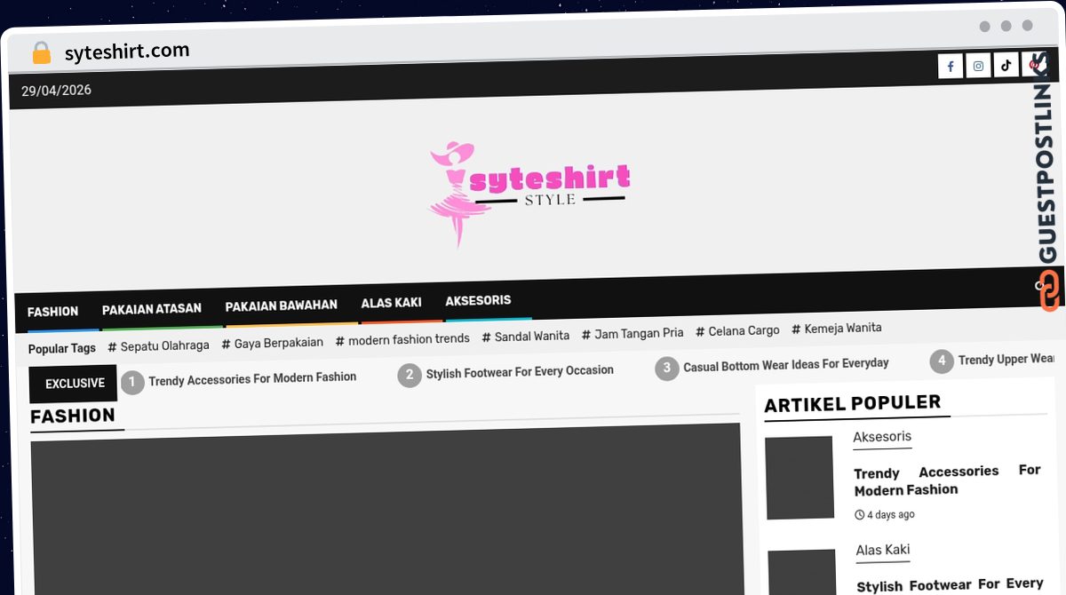Select the Sepatu Olahraga tag
The image size is (1066, 595).
[158, 345]
